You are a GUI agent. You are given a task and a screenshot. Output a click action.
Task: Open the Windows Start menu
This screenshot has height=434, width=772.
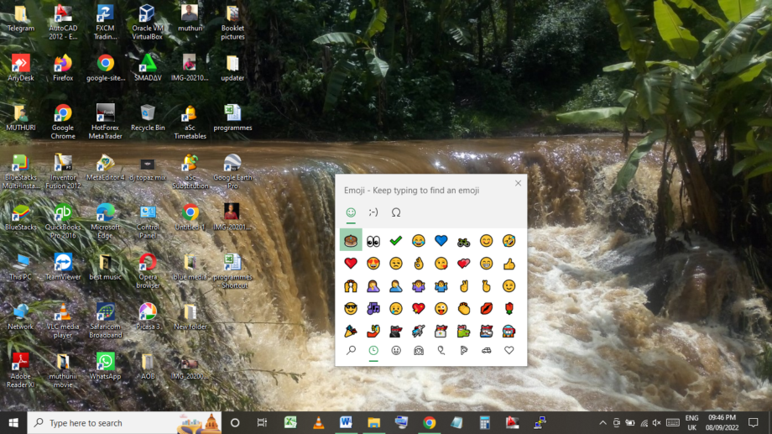13,423
